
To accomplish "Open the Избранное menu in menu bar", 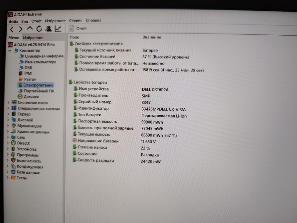I will (x=55, y=21).
